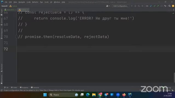Screen dimensions: 175x98
Task: Open the user account dropdown in toolbar
Action: (108, 6)
